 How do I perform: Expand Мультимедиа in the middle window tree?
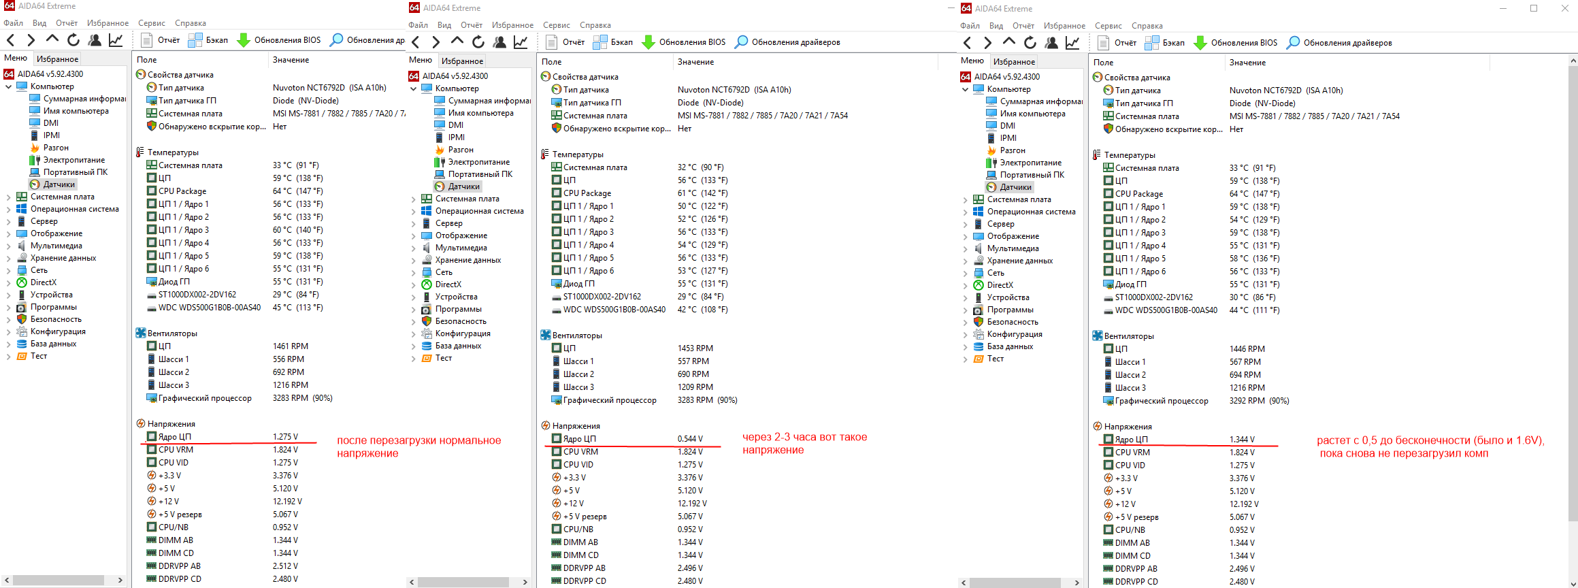pos(413,248)
